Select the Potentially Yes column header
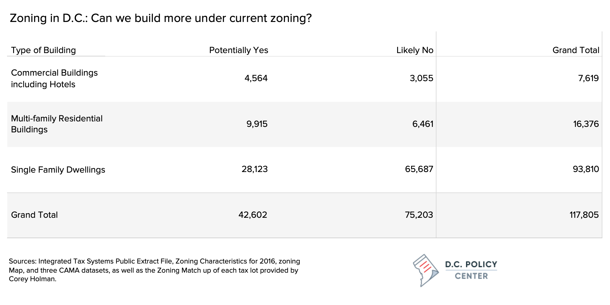The width and height of the screenshot is (610, 305). (239, 50)
